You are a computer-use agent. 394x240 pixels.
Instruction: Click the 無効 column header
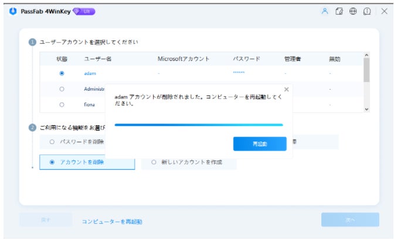click(x=334, y=59)
